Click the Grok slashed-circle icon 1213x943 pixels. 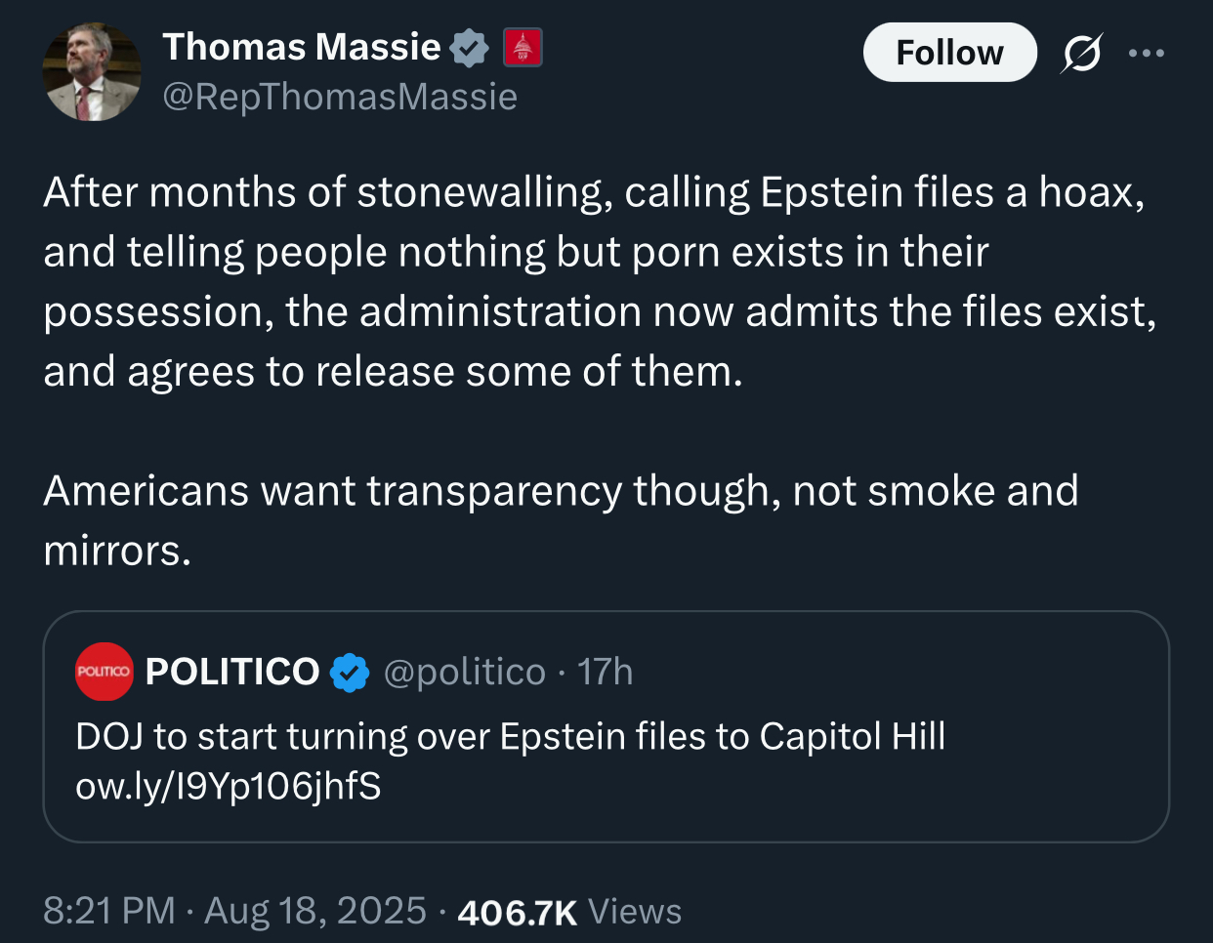(x=1082, y=53)
